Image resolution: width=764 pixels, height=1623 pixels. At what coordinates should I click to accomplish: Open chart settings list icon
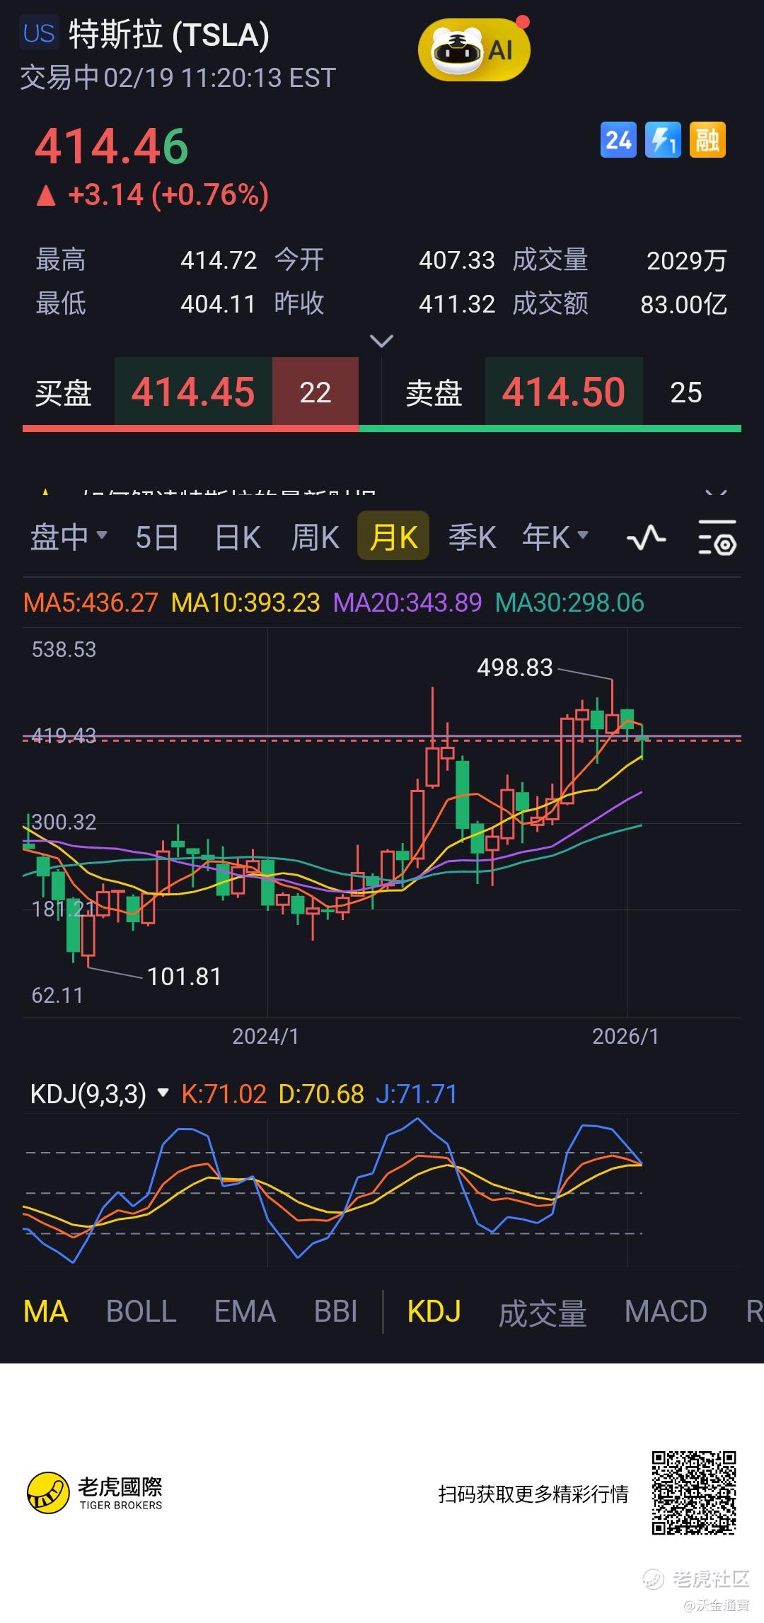click(x=717, y=537)
